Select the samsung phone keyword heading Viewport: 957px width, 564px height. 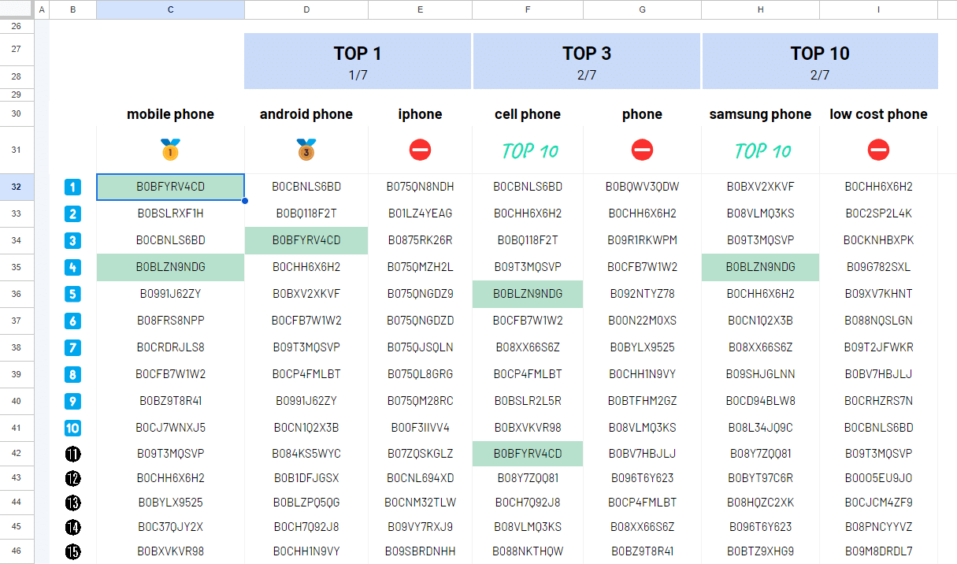click(760, 114)
